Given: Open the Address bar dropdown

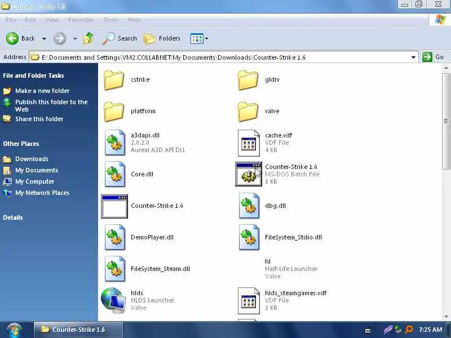Looking at the screenshot, I should tap(413, 57).
